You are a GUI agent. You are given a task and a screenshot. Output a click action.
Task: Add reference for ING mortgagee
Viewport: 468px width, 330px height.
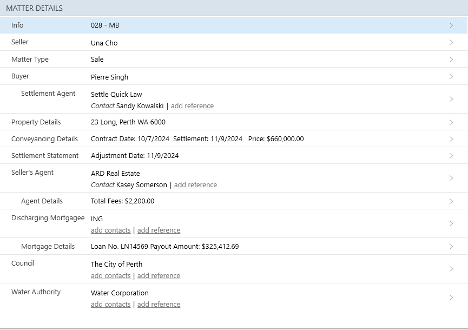click(159, 230)
